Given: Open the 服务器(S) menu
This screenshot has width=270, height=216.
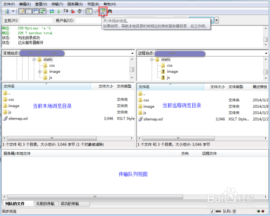Looking at the screenshot, I should pos(75,4).
